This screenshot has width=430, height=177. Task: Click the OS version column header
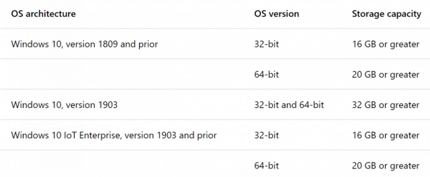(x=277, y=14)
